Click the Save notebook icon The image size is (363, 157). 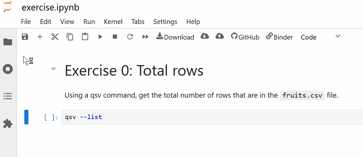click(x=25, y=37)
